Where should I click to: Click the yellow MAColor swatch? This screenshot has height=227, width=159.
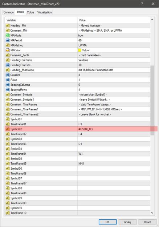point(79,50)
